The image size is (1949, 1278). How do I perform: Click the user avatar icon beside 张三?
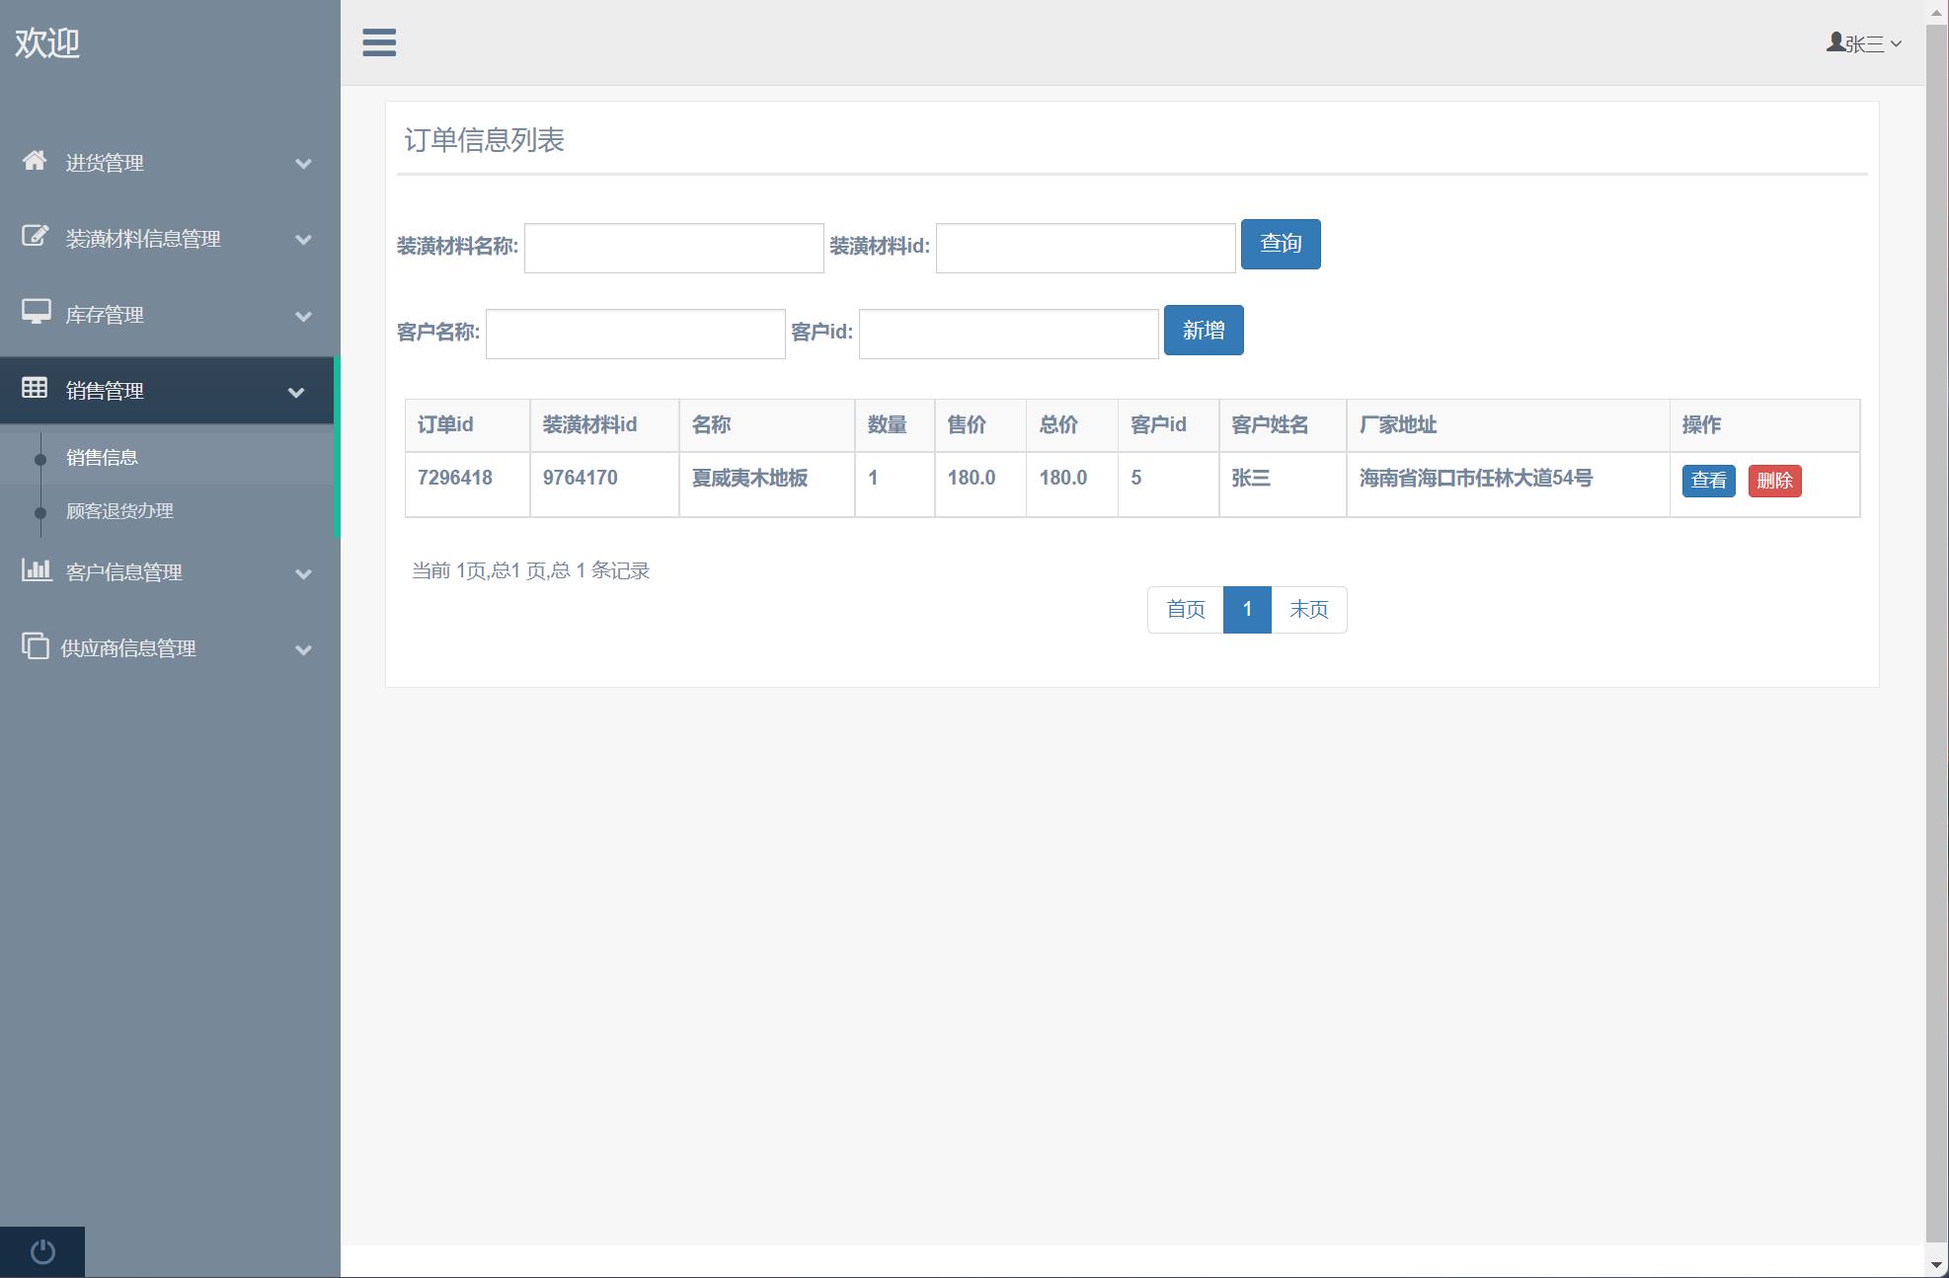tap(1834, 41)
